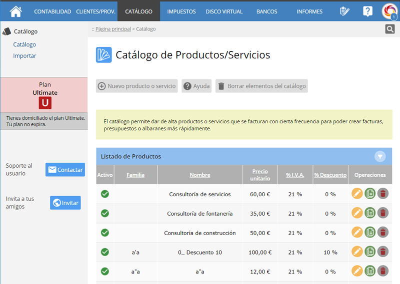
Task: Click the Ayuda button
Action: (196, 86)
